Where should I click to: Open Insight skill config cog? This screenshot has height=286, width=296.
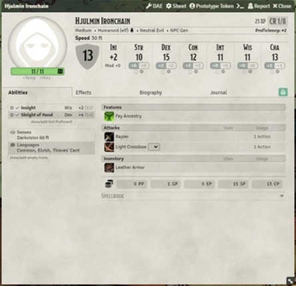point(12,108)
